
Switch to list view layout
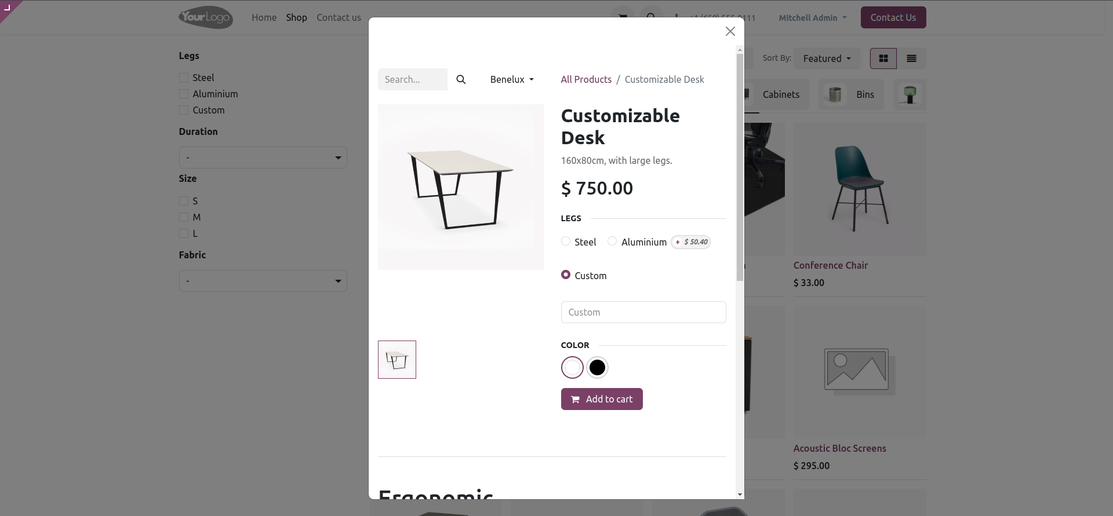pos(911,58)
